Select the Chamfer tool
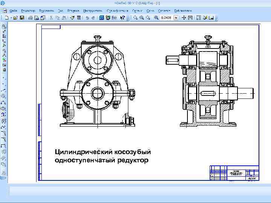Image resolution: width=271 pixels, height=203 pixels. 4,133
